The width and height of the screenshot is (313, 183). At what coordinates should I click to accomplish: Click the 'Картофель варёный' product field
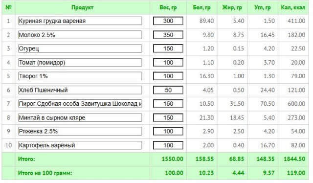[80, 145]
